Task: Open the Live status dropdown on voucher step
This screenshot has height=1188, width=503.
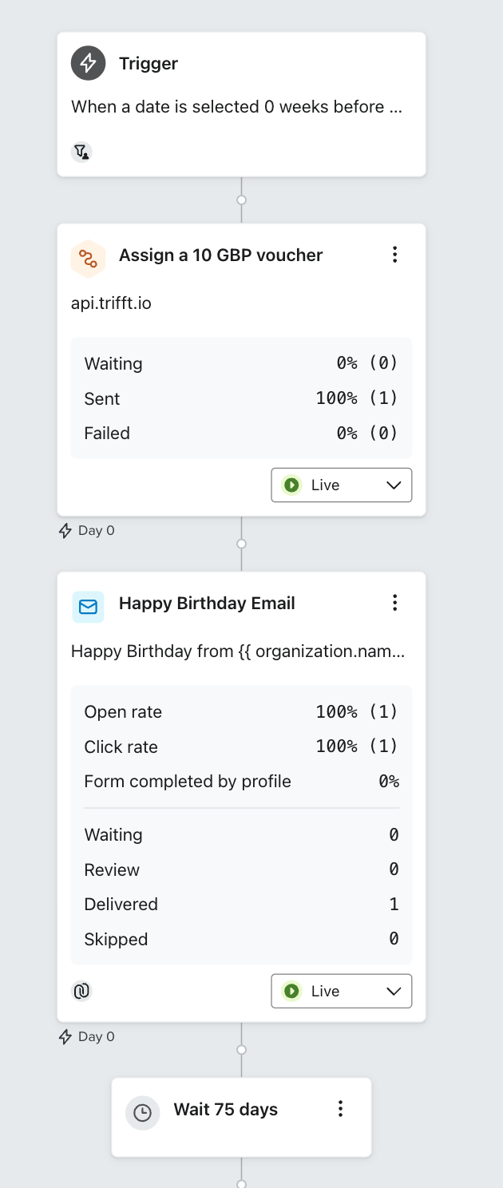Action: point(342,485)
